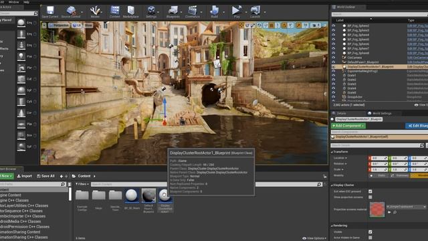Click the Build toolbar icon
Image resolution: width=428 pixels, height=241 pixels.
point(214,12)
